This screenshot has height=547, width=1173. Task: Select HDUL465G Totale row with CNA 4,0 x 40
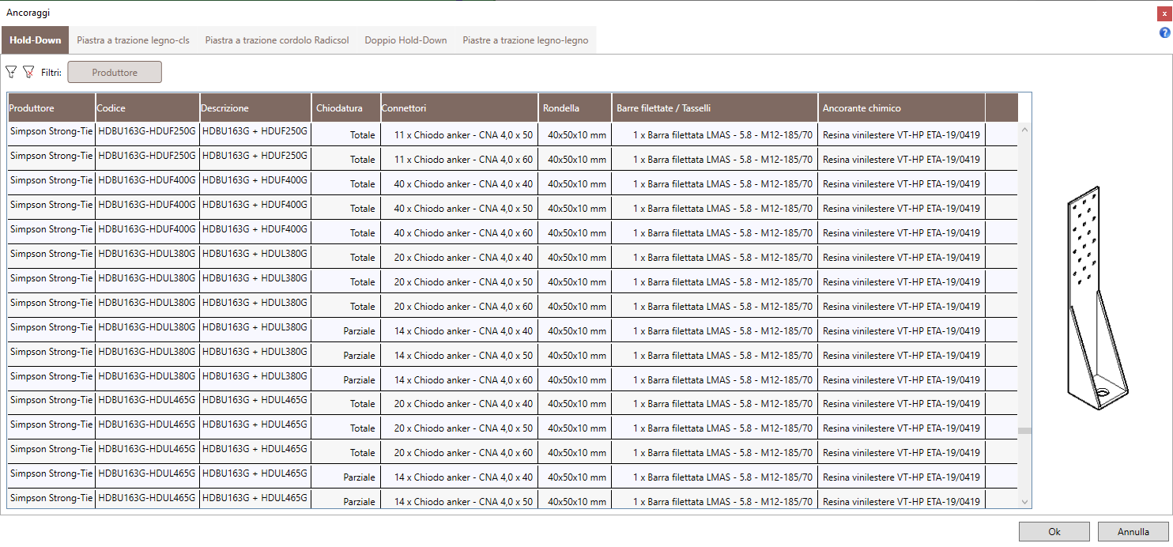click(512, 403)
